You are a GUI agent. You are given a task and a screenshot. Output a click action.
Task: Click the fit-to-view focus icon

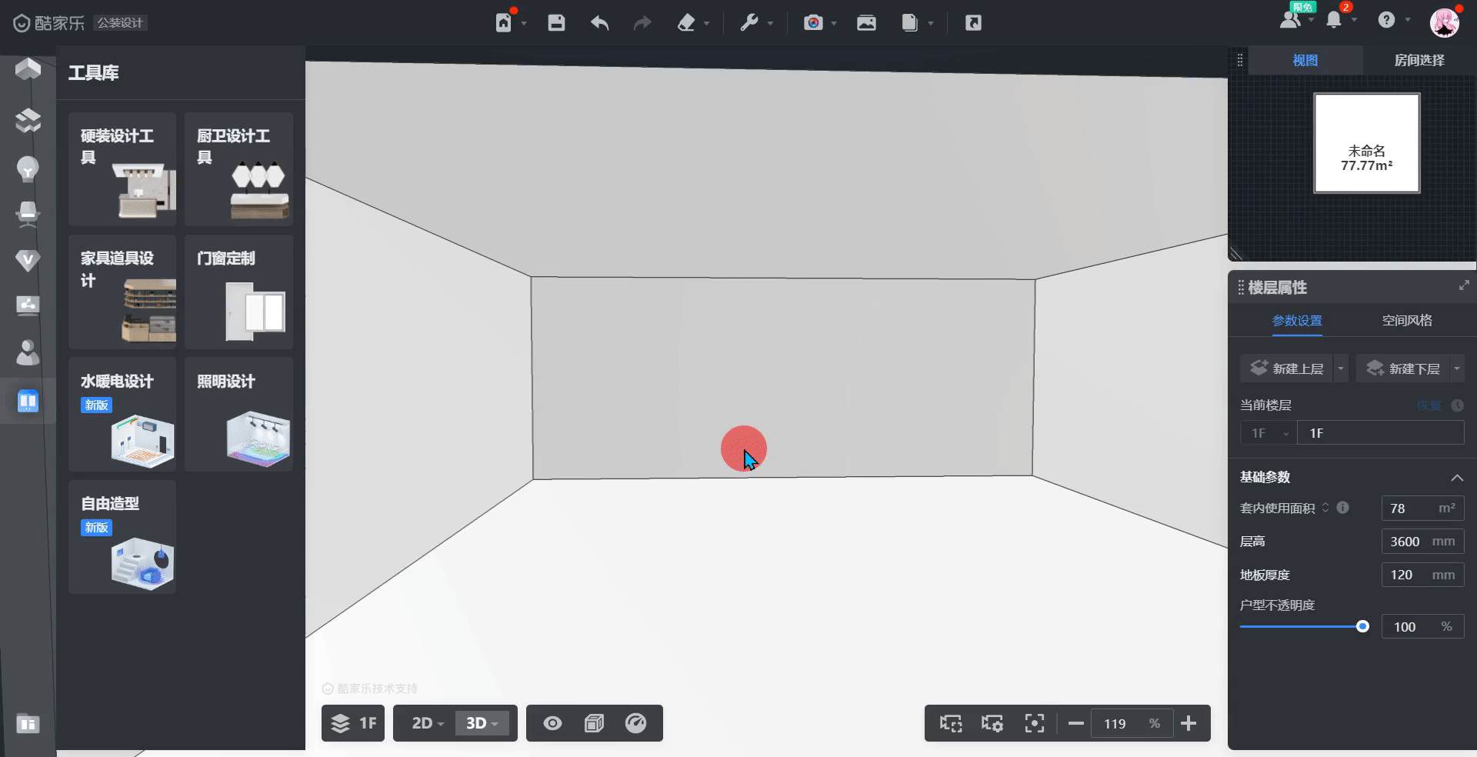1034,723
